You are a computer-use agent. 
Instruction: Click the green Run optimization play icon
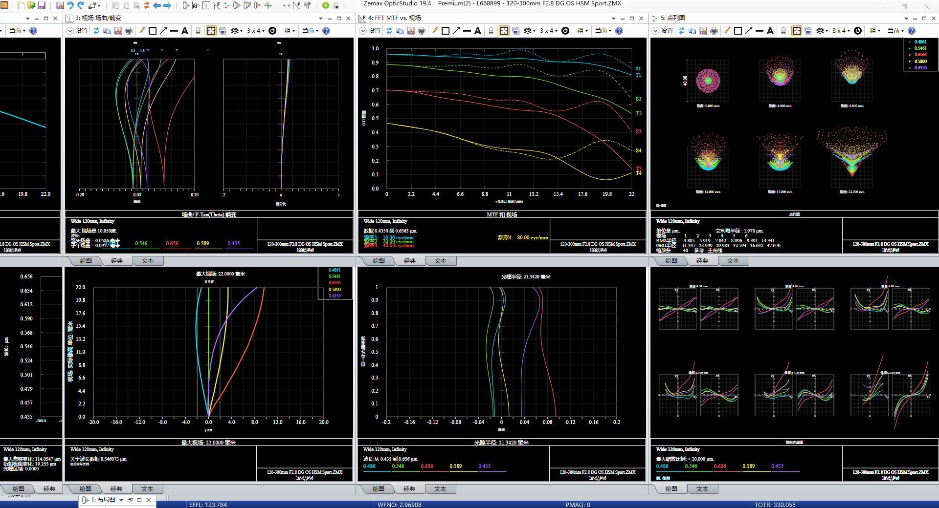click(326, 5)
